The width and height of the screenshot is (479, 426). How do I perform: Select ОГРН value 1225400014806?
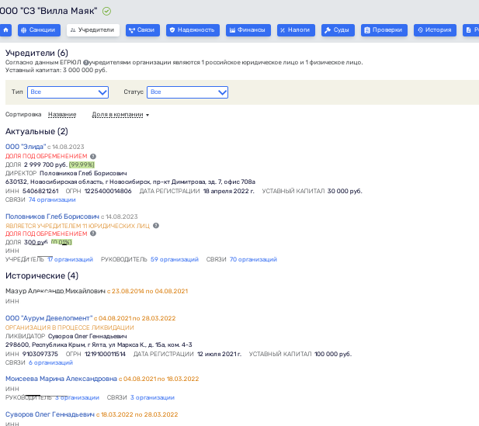(x=108, y=191)
